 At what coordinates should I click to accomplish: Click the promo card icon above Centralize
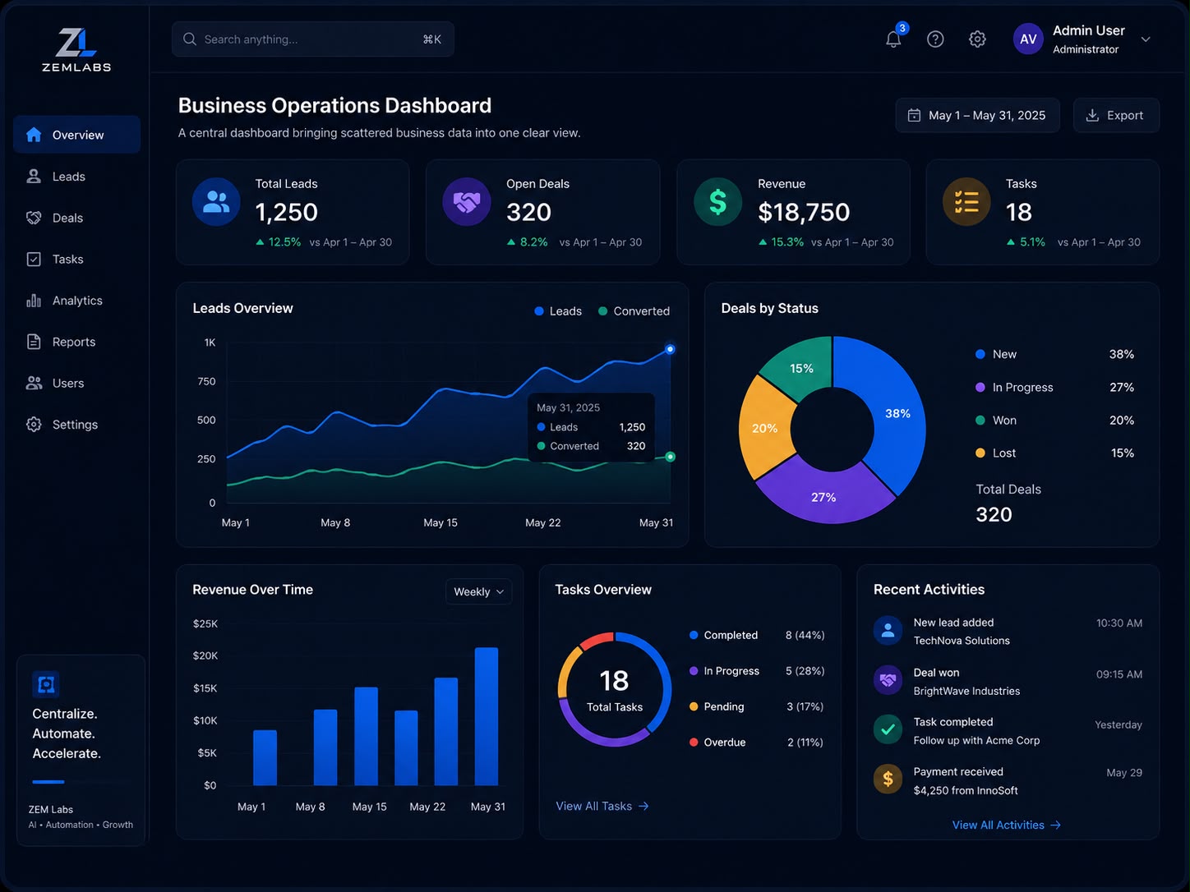click(x=46, y=684)
